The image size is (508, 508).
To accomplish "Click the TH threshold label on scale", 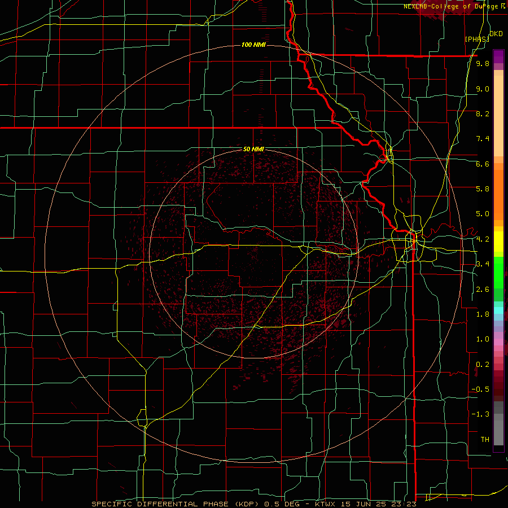I will point(485,440).
